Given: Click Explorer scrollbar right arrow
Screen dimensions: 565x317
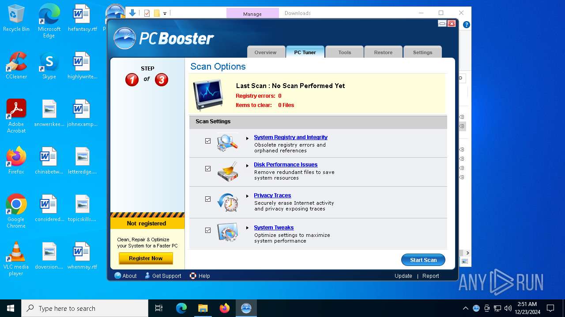Looking at the screenshot, I should [467, 253].
